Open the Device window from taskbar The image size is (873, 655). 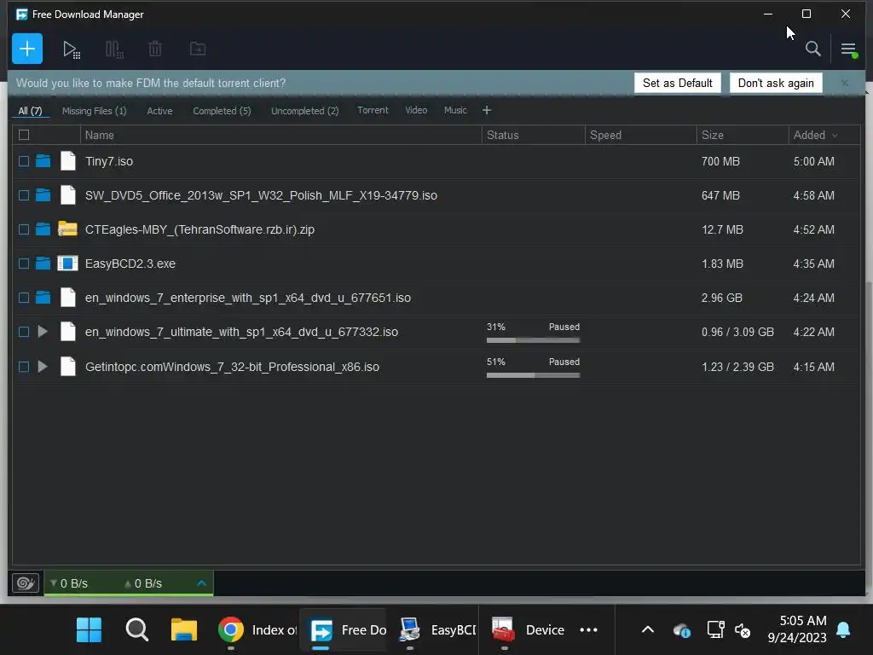pyautogui.click(x=529, y=630)
